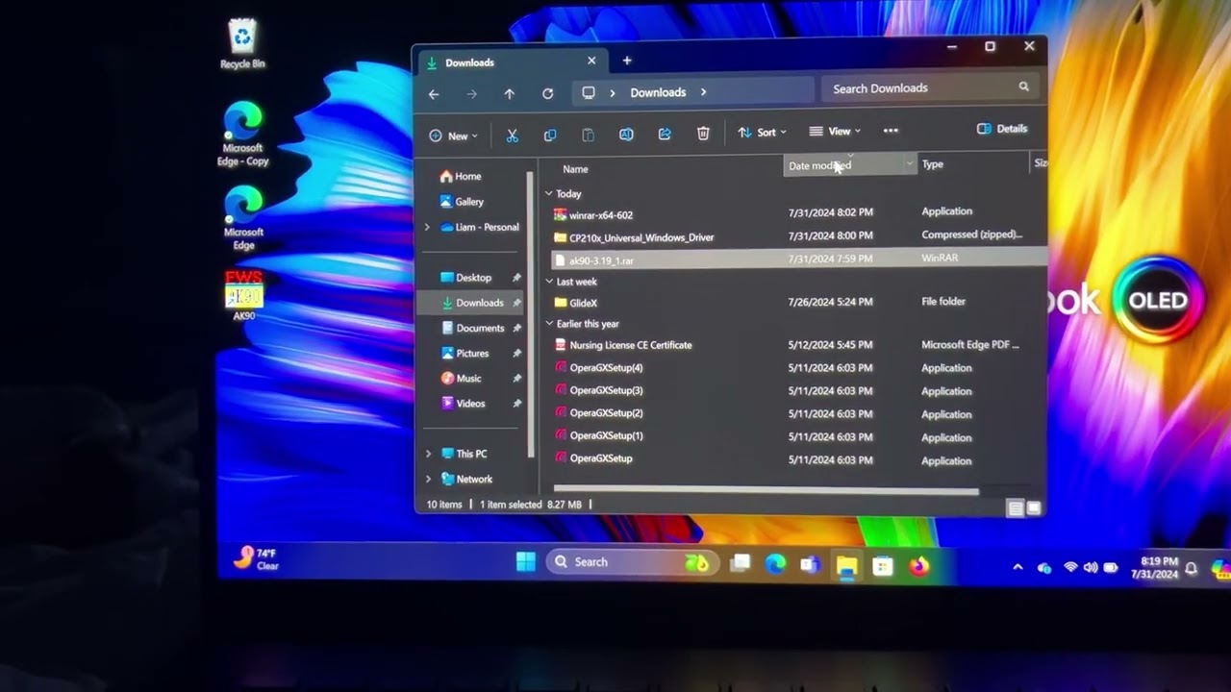Collapse the Last week group
The height and width of the screenshot is (692, 1231).
pos(549,282)
